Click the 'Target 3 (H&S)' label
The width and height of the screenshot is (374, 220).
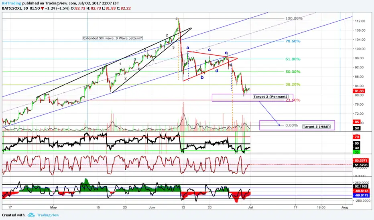[316, 126]
